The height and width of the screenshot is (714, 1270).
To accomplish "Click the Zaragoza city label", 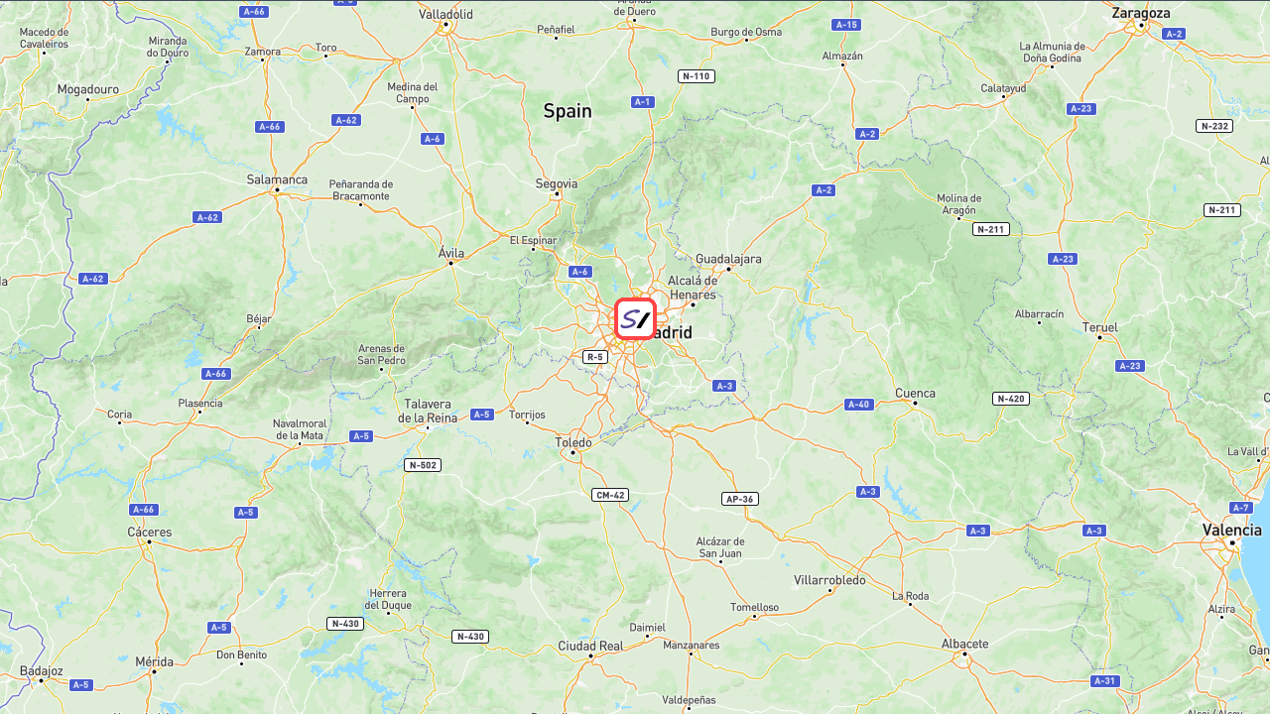I will point(1141,13).
